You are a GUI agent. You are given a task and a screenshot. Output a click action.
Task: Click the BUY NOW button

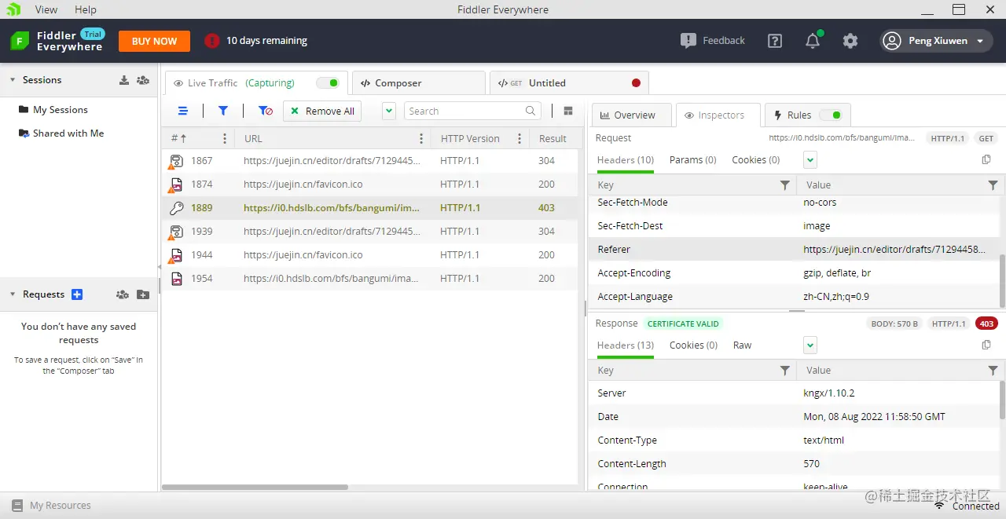click(154, 41)
